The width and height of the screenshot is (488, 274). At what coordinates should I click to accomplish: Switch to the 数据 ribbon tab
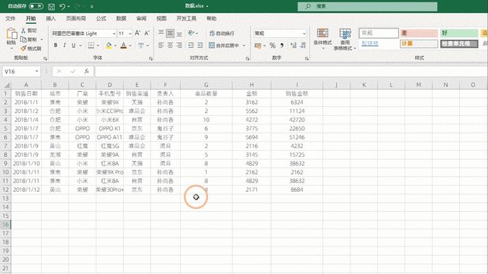pyautogui.click(x=121, y=18)
